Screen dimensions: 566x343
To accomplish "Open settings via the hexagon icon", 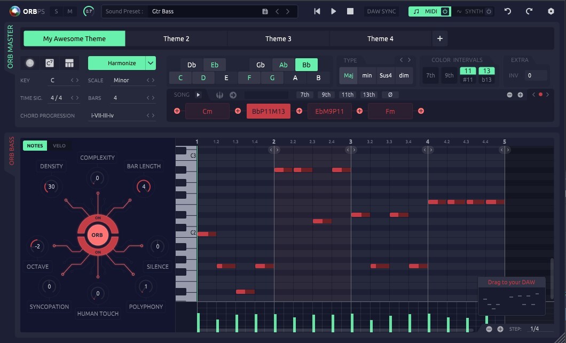I will [x=551, y=11].
